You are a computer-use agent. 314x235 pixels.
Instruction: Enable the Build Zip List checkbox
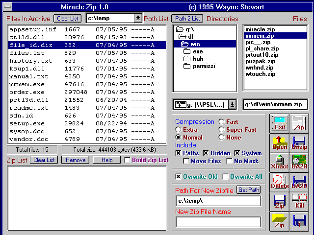128,160
